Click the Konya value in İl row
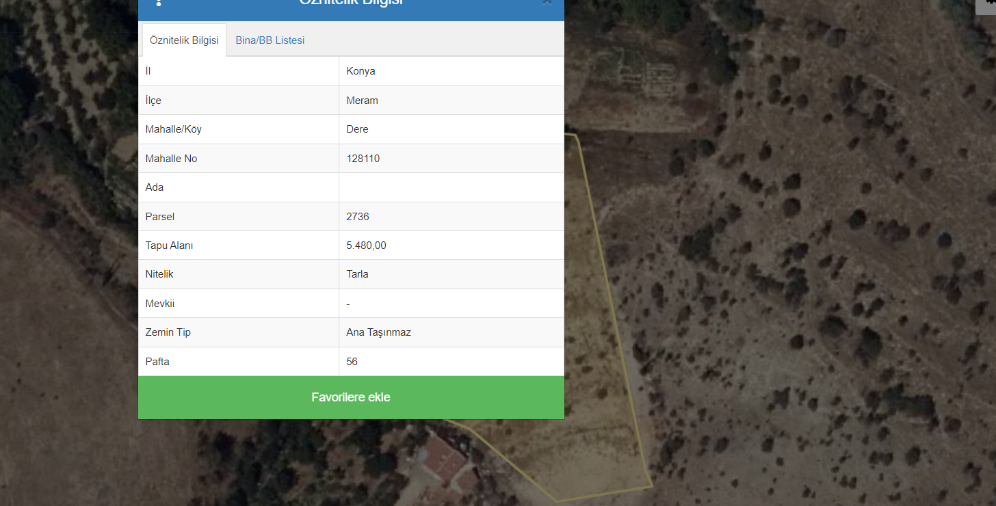This screenshot has height=506, width=996. [361, 71]
